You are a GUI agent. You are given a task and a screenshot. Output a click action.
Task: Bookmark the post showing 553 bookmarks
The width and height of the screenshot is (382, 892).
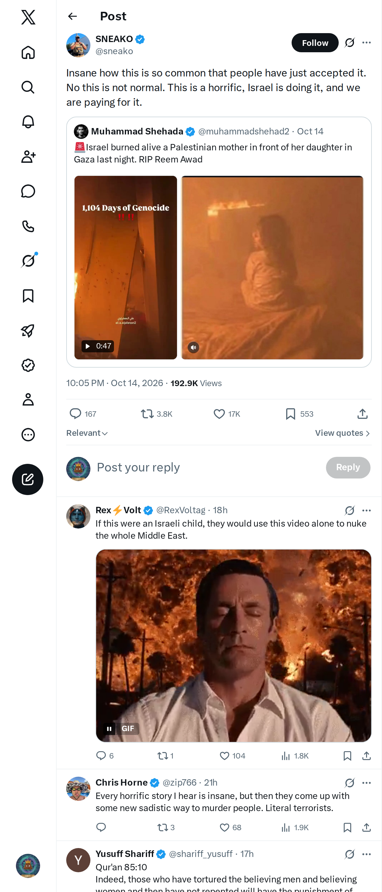(299, 414)
